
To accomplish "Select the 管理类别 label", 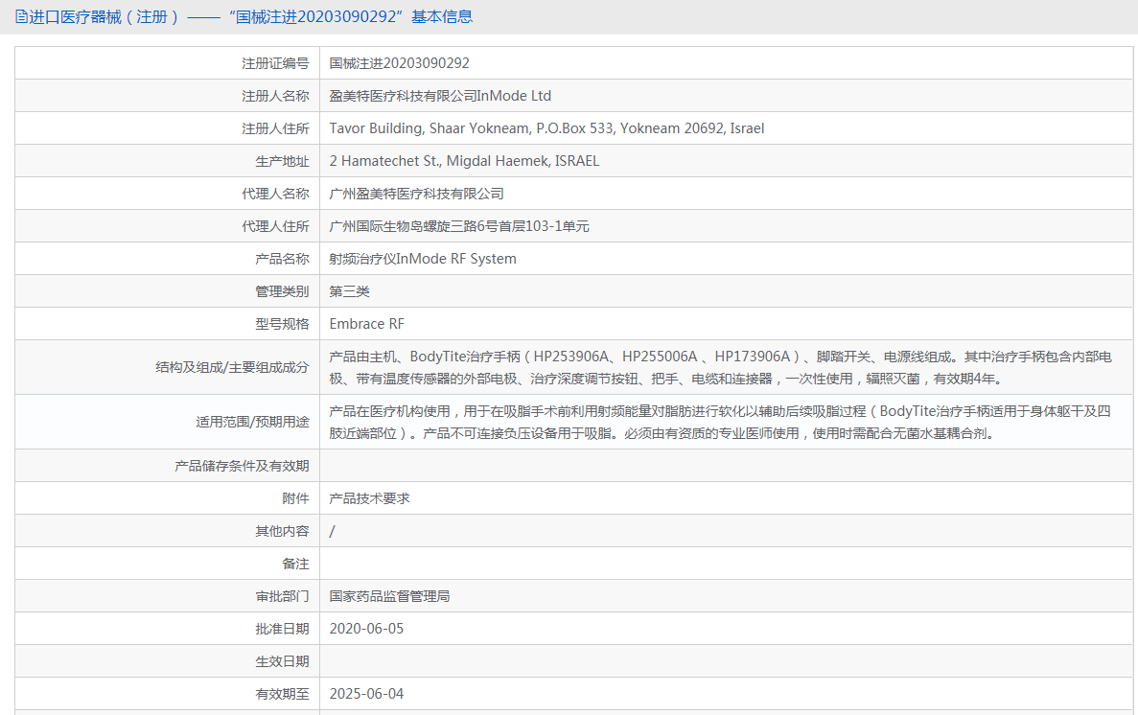I will [x=282, y=291].
